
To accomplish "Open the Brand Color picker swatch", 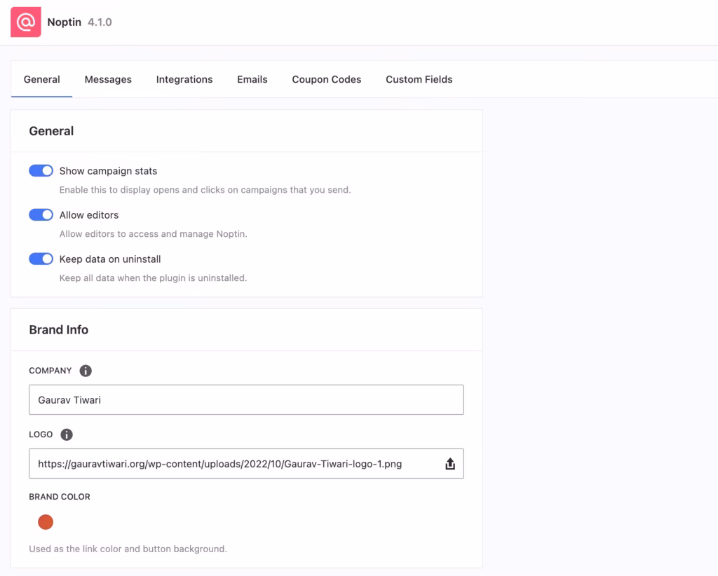I will tap(45, 521).
